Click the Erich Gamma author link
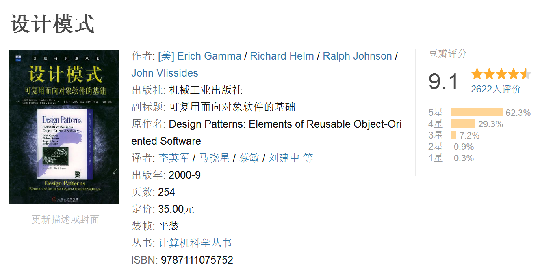 [x=199, y=56]
